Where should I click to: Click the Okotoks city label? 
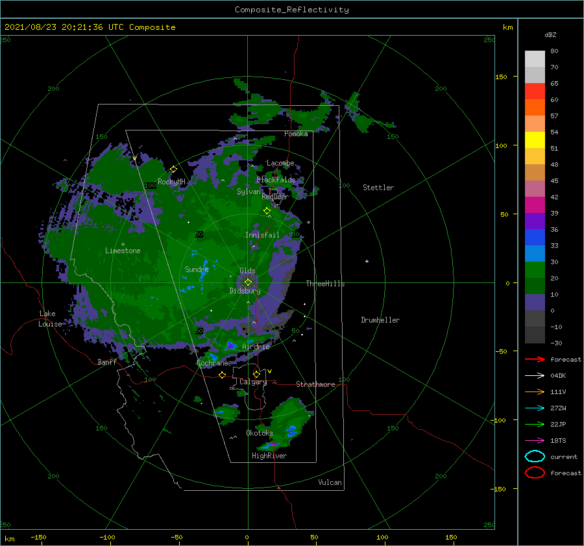tap(260, 433)
